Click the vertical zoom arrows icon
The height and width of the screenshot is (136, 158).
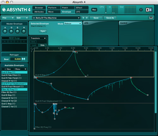coord(31,51)
